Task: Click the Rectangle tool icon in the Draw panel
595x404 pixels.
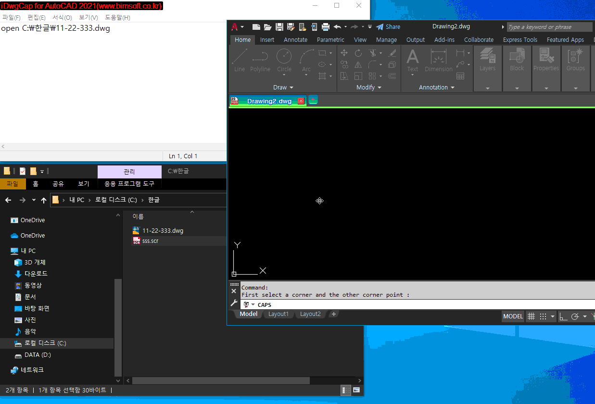Action: coord(322,53)
